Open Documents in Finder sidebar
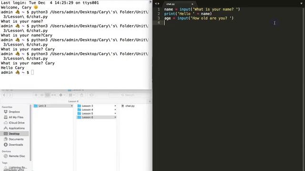This screenshot has height=171, width=305. click(x=16, y=139)
